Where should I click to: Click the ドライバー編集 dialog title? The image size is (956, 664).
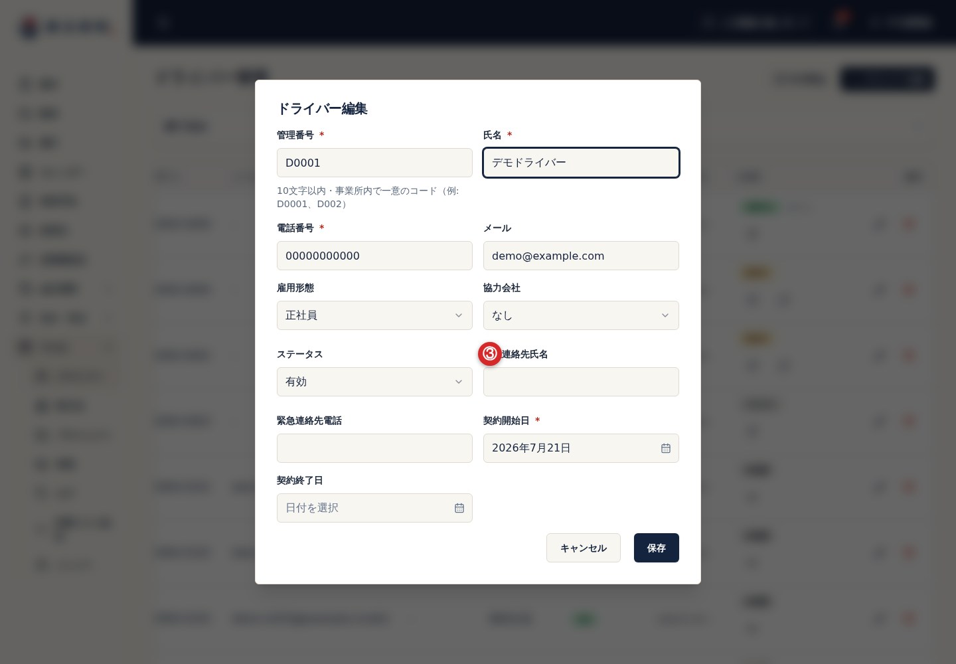pos(322,108)
